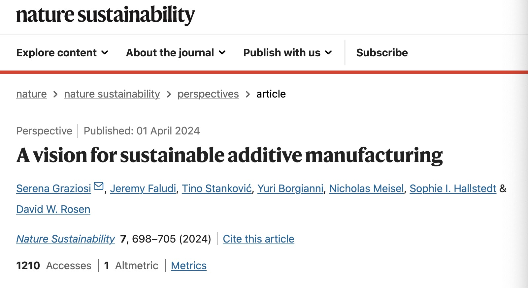This screenshot has height=288, width=528.
Task: Open the Metrics link
Action: (189, 266)
